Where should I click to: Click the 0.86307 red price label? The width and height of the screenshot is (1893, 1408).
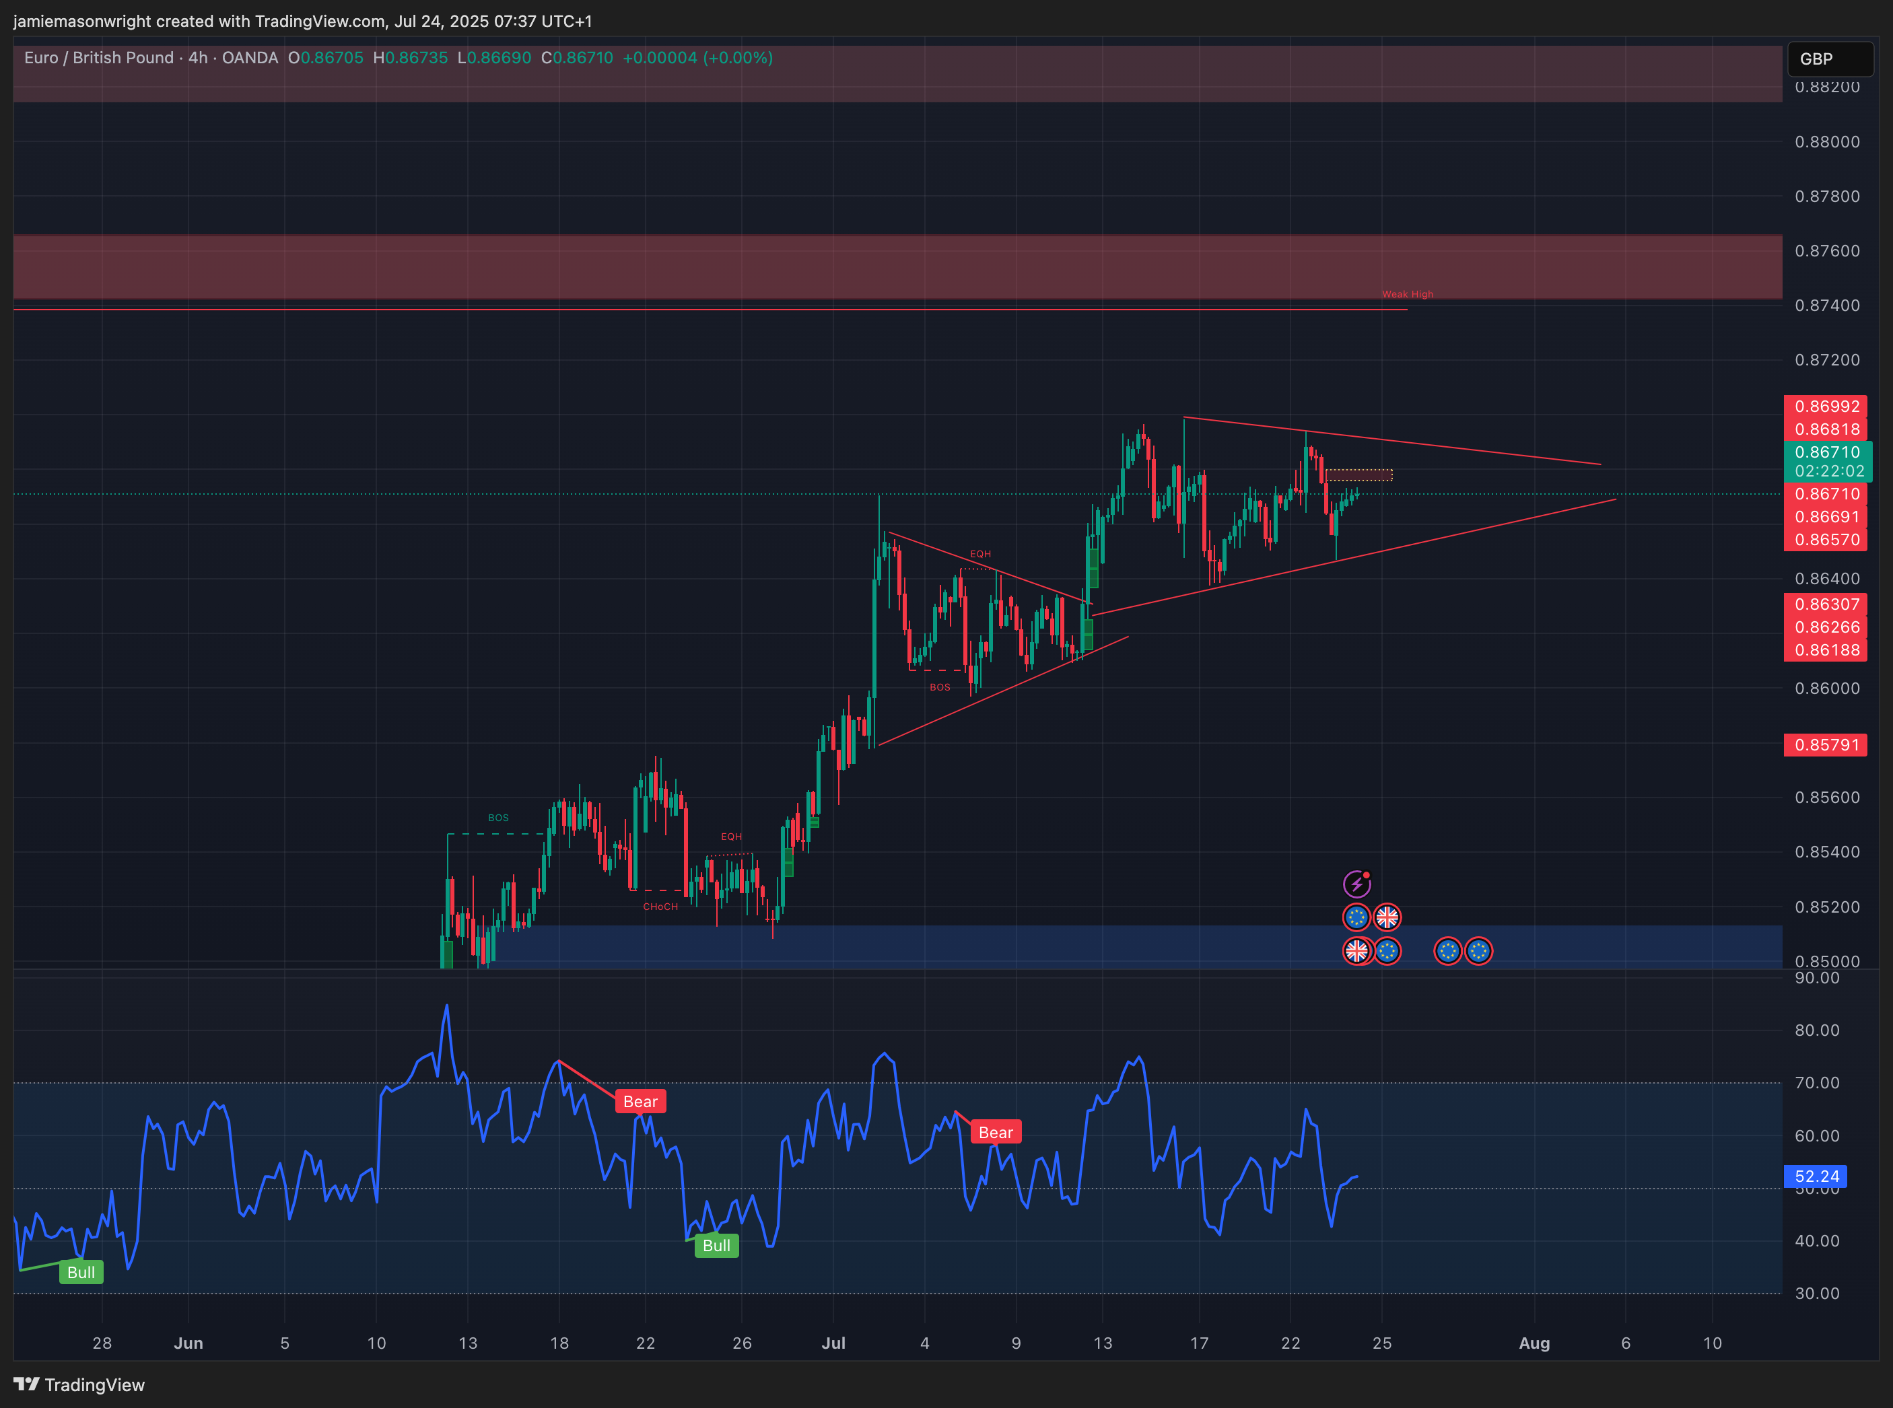(1825, 604)
